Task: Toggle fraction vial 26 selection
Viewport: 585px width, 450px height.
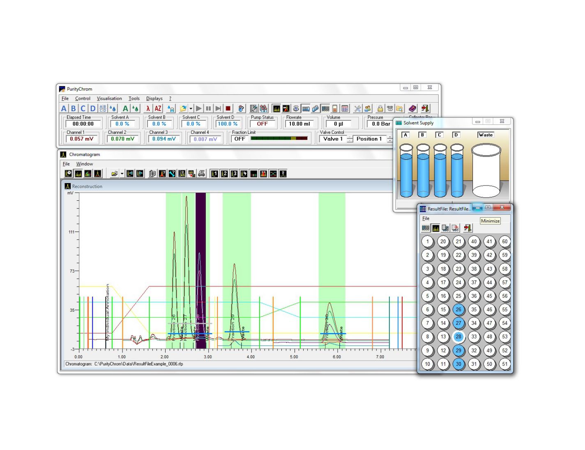Action: (x=458, y=310)
